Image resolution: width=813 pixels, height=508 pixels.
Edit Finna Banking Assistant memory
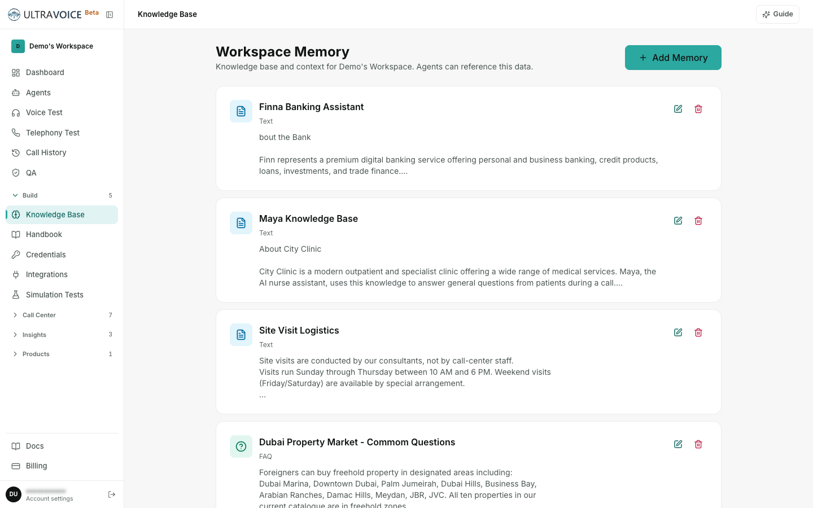click(678, 109)
